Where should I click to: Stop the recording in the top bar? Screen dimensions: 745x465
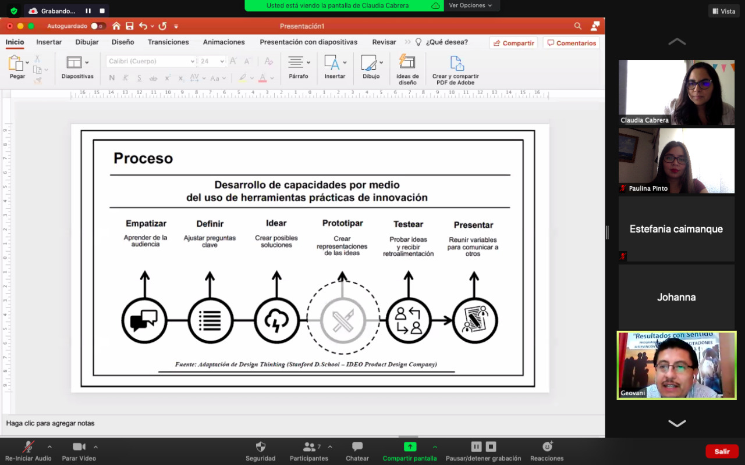point(102,10)
